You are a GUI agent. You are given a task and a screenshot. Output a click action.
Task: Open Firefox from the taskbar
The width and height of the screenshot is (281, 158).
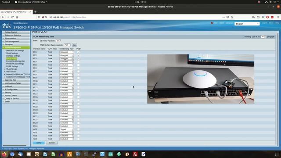4,154
